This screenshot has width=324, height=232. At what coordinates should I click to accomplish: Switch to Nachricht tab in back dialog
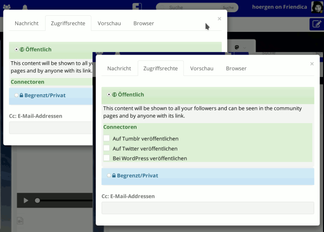27,23
